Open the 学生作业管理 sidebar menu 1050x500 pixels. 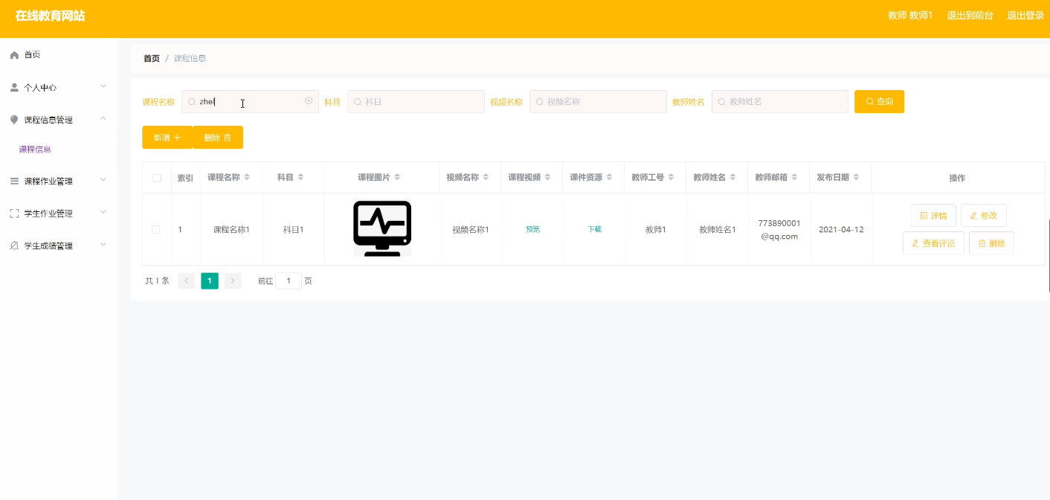tap(59, 214)
